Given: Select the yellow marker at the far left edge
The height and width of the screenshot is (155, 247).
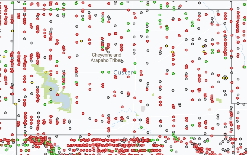Looking at the screenshot, I should click(4, 57).
